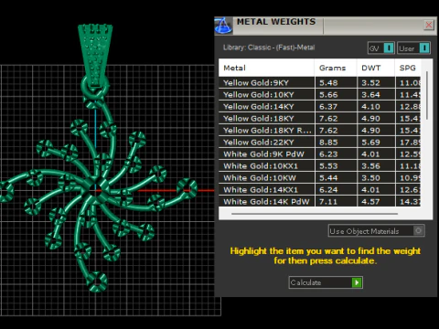Select the Yellow Gold:10KY row
439x329 pixels.
(x=319, y=95)
